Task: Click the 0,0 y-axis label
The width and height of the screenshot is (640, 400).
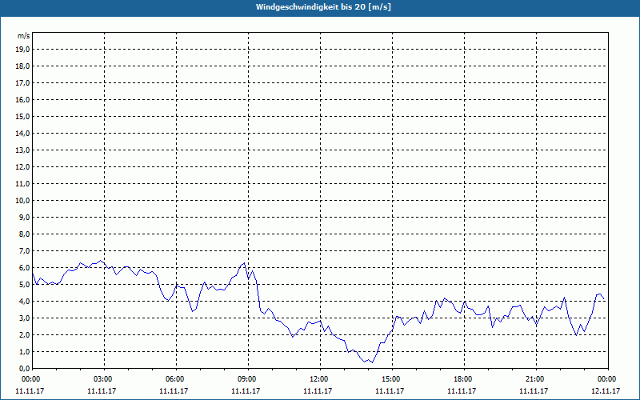Action: [24, 368]
